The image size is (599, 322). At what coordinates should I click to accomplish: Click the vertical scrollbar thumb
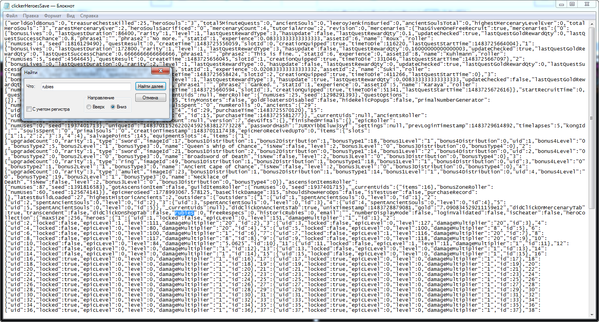pos(592,118)
